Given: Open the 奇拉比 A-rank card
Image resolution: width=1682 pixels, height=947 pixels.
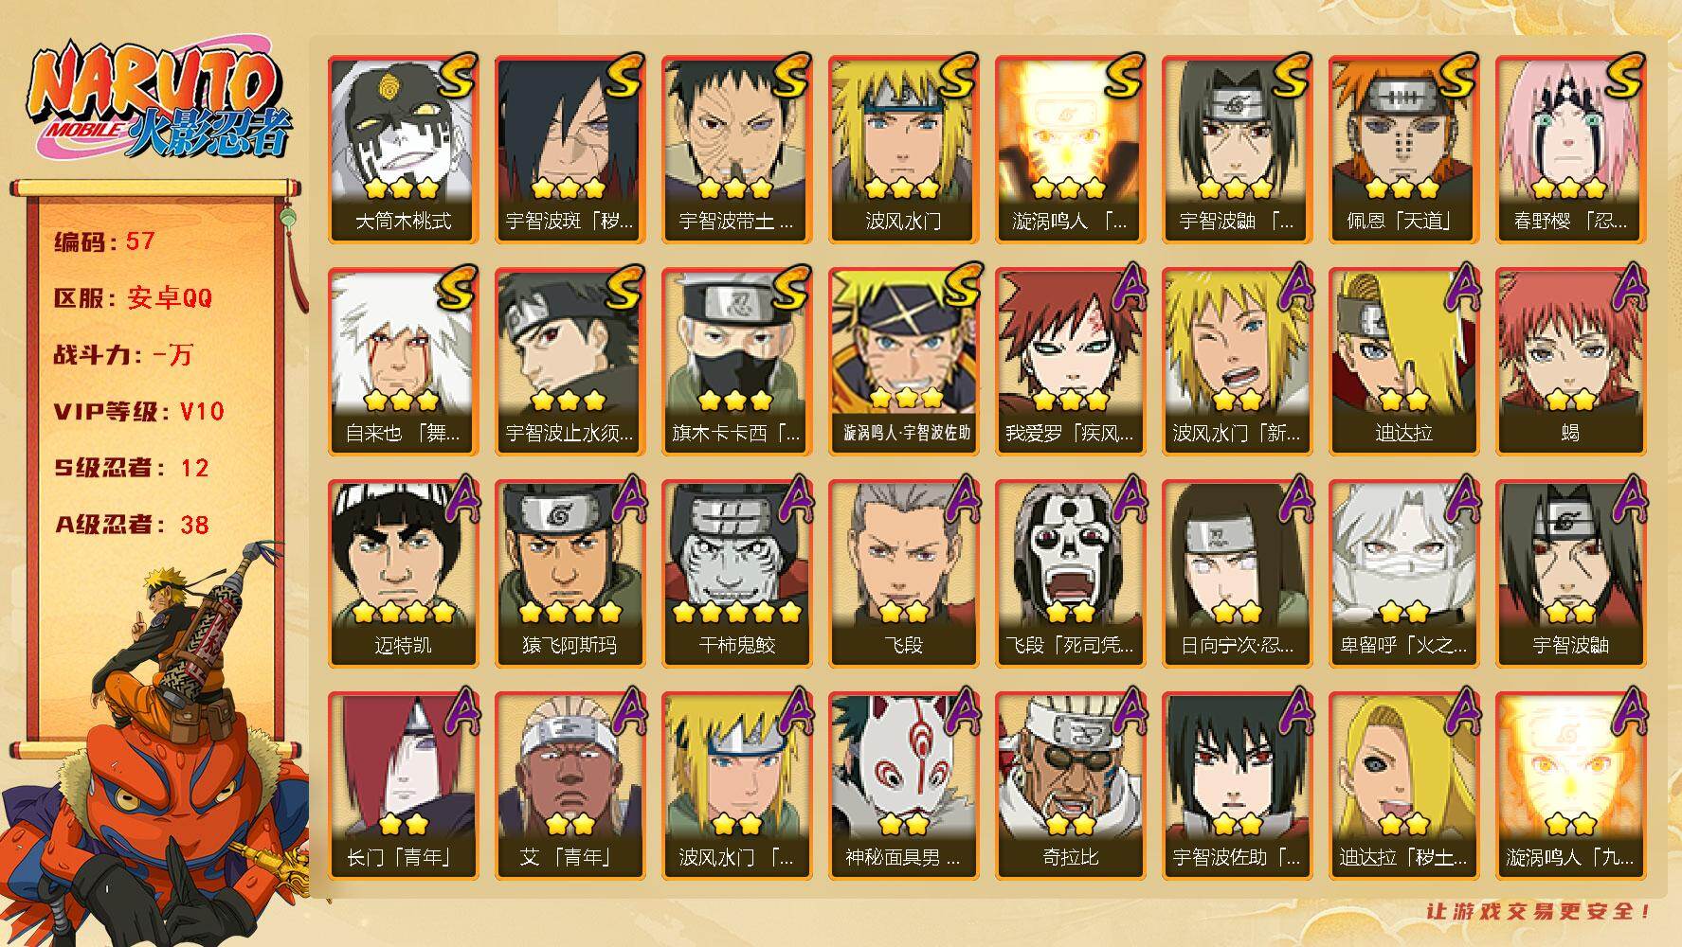Looking at the screenshot, I should [1070, 786].
